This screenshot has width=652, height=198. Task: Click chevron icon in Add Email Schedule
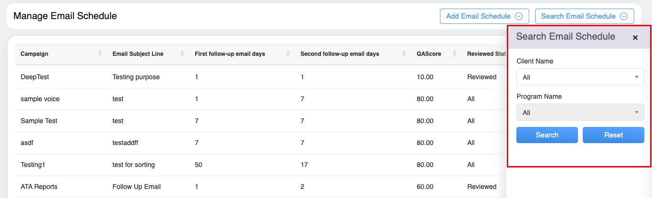[518, 16]
